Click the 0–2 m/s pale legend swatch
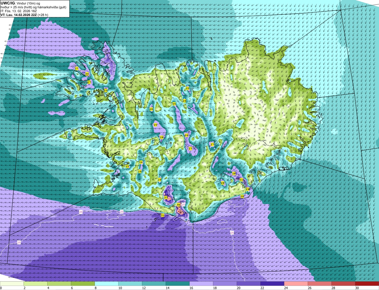The height and width of the screenshot is (290, 379). pos(12,283)
